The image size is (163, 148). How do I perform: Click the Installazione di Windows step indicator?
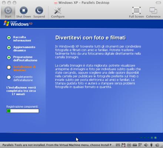[x=9, y=67]
